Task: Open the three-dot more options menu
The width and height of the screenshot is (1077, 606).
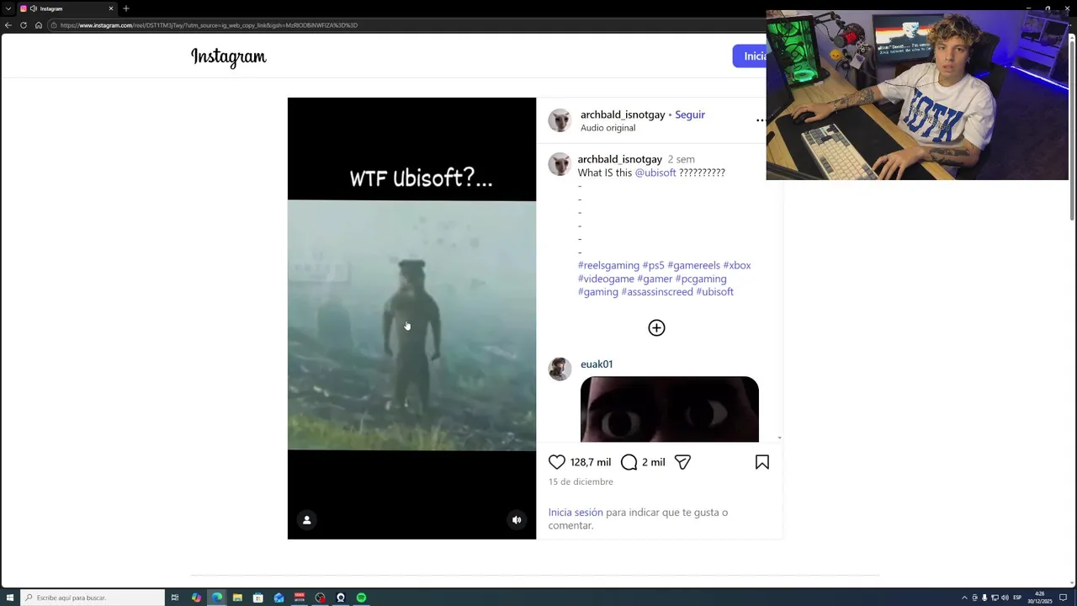Action: [x=760, y=120]
